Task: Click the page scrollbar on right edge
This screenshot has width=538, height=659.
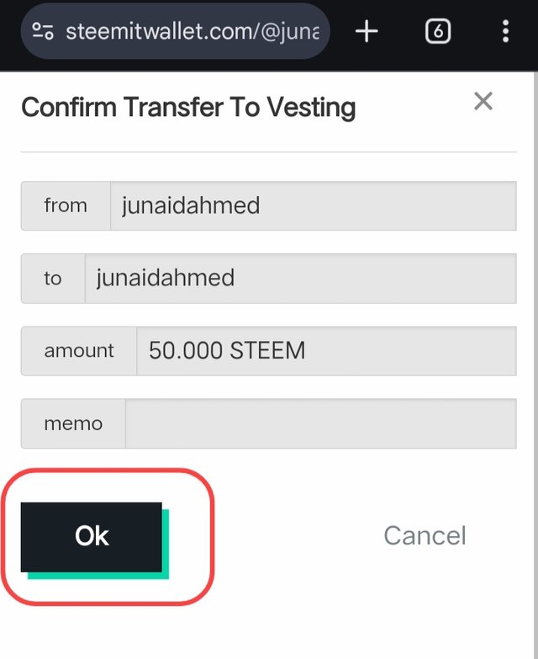Action: 535,364
